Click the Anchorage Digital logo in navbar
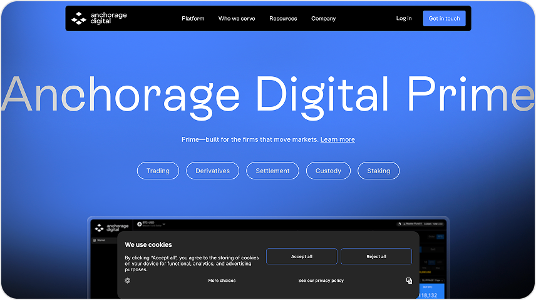Viewport: 536px width, 300px height. pyautogui.click(x=99, y=18)
